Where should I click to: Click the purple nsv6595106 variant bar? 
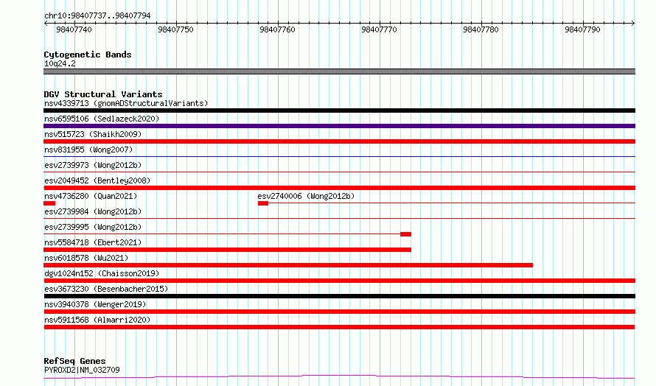[339, 126]
